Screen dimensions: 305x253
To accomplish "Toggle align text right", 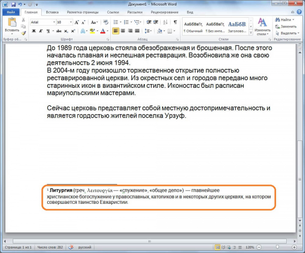I will tap(130, 31).
